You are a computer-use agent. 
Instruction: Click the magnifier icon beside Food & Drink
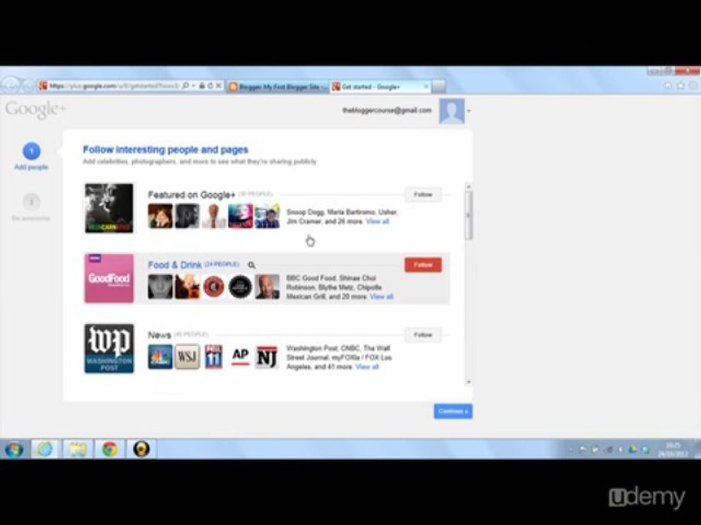pos(252,265)
